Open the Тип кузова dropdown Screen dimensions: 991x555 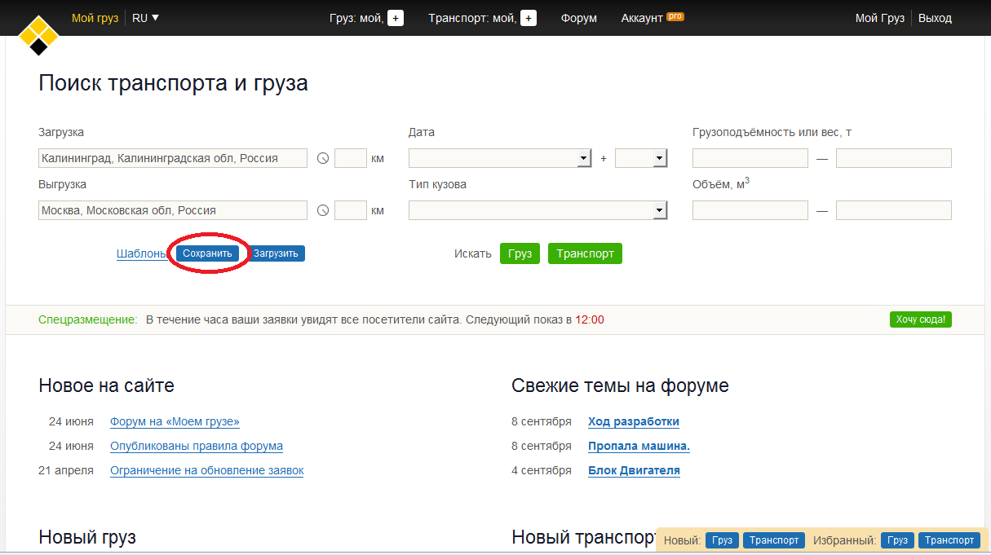[660, 211]
